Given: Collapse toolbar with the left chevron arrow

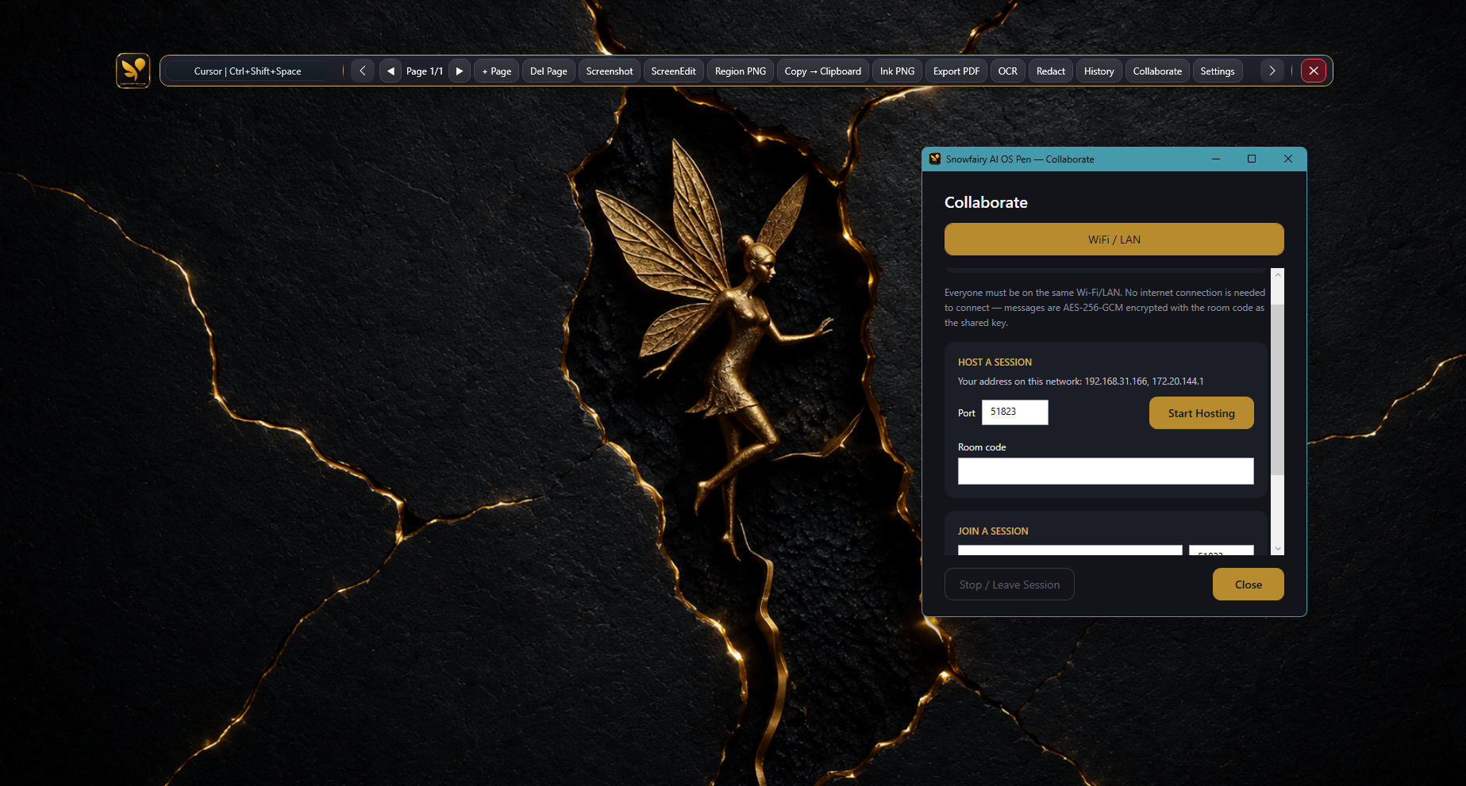Looking at the screenshot, I should 363,71.
